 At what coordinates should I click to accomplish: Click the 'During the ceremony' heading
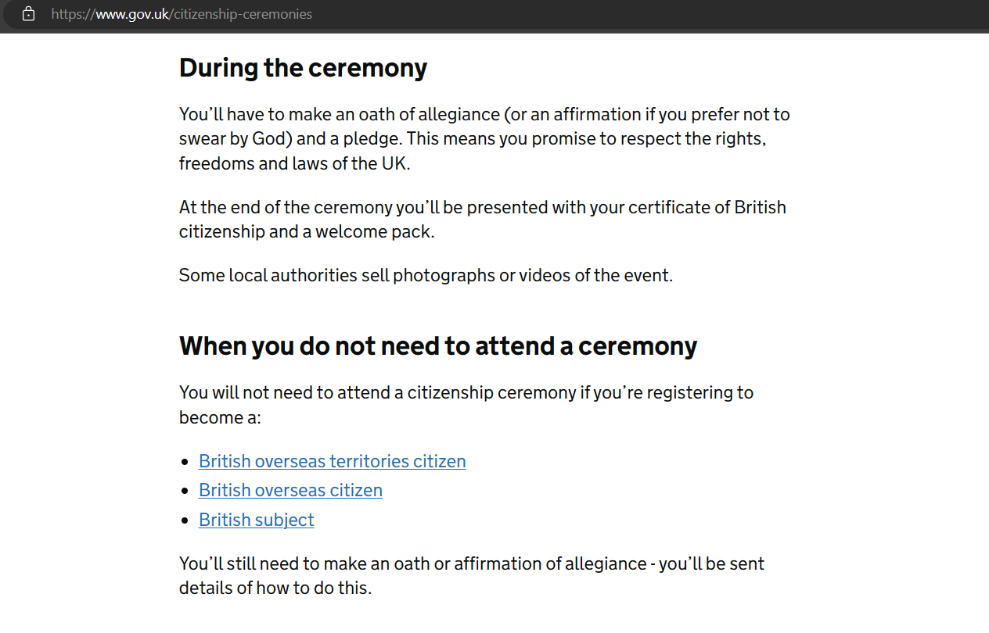coord(303,68)
